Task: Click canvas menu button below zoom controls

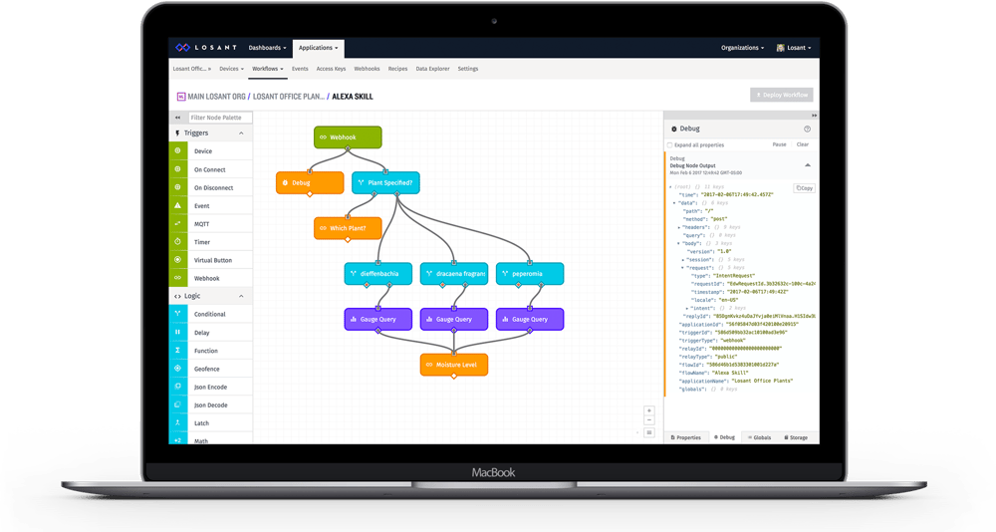Action: 649,432
